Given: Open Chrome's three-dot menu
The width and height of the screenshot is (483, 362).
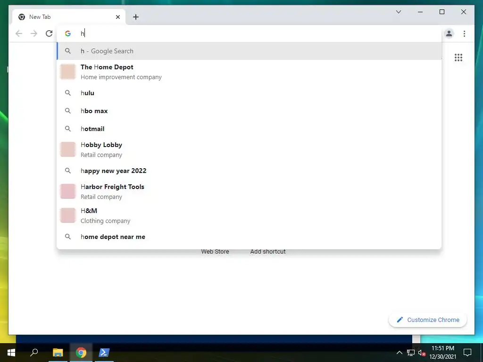Looking at the screenshot, I should click(x=464, y=33).
